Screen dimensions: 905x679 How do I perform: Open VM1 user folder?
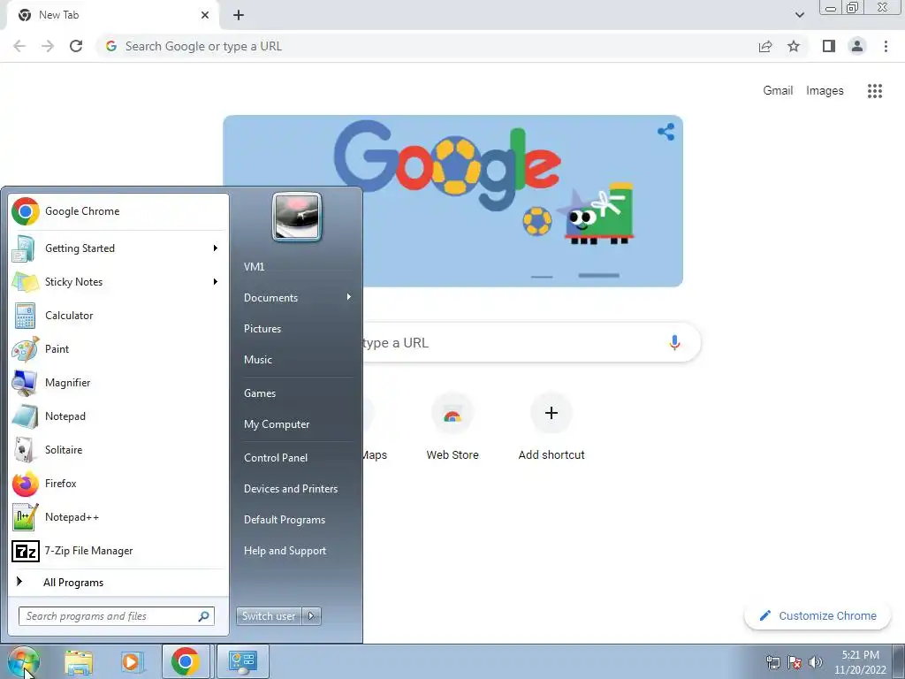(254, 267)
